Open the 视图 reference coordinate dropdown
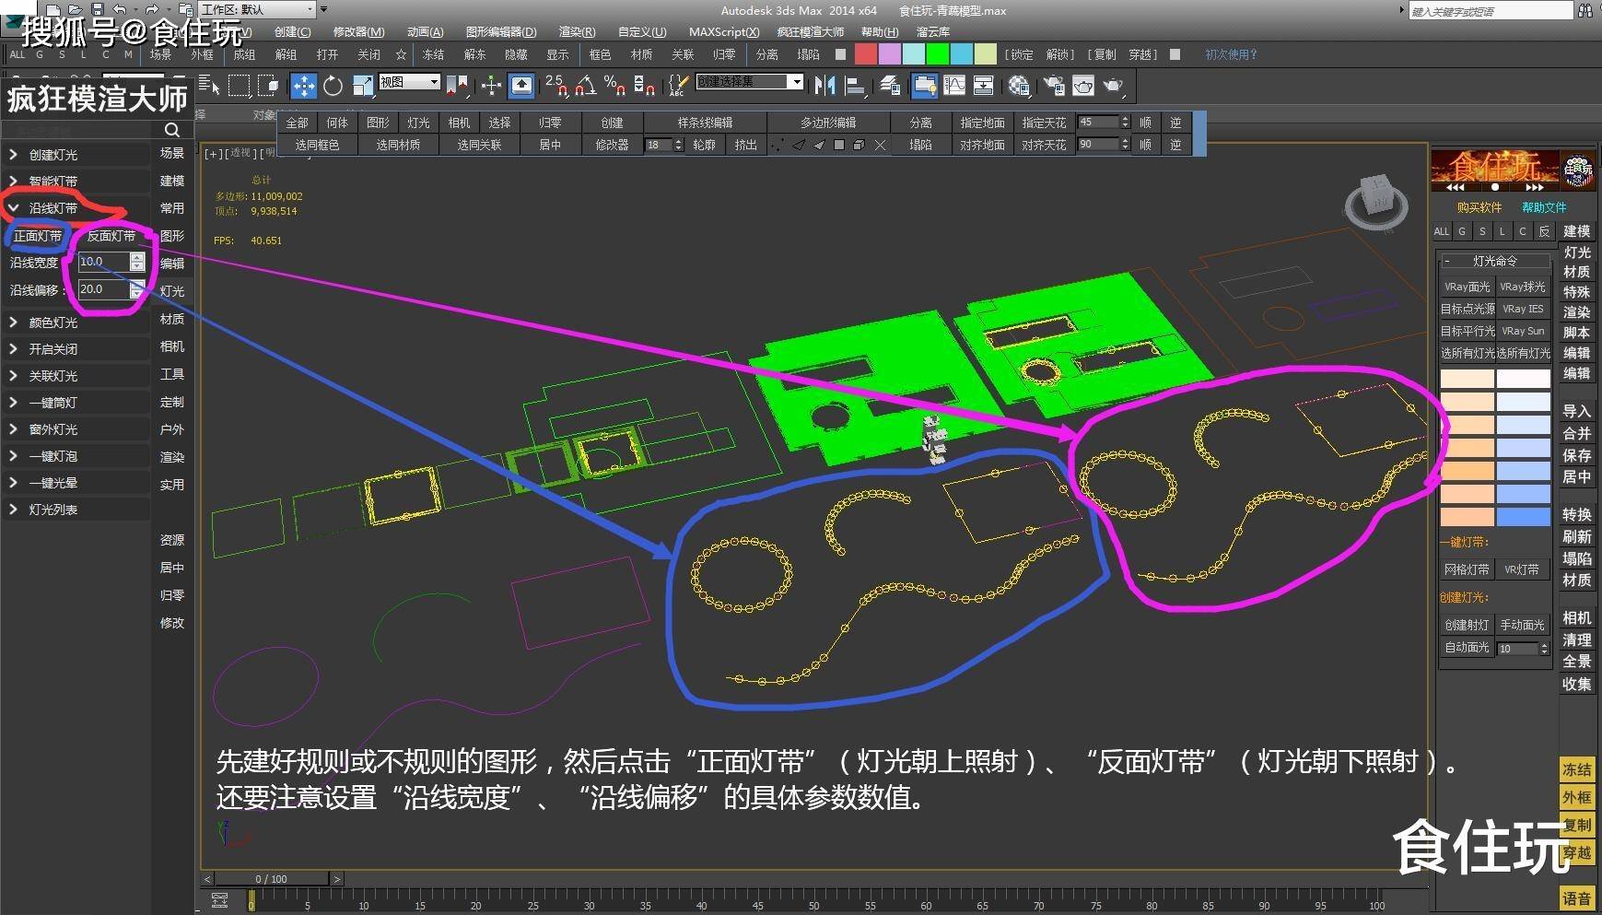Viewport: 1602px width, 915px height. pyautogui.click(x=410, y=82)
